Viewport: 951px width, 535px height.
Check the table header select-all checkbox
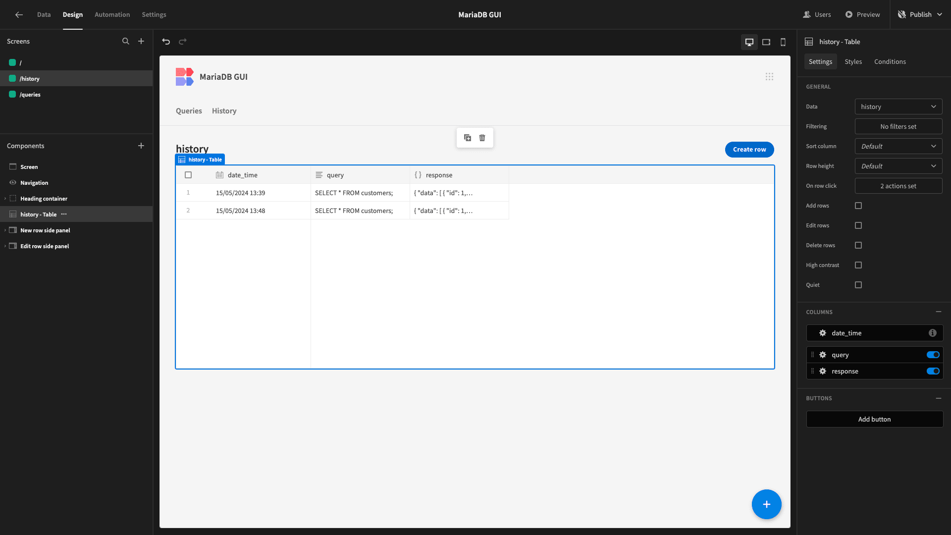188,175
